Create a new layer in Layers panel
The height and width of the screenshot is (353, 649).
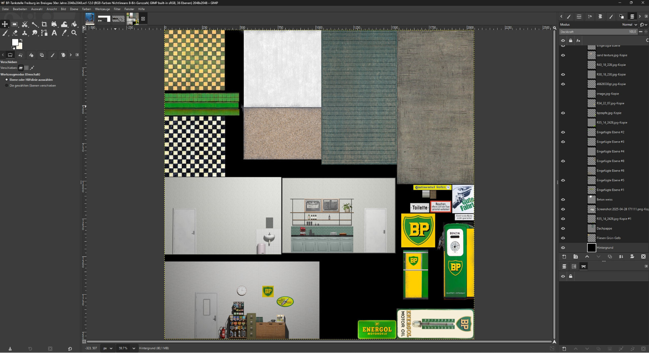tap(564, 257)
